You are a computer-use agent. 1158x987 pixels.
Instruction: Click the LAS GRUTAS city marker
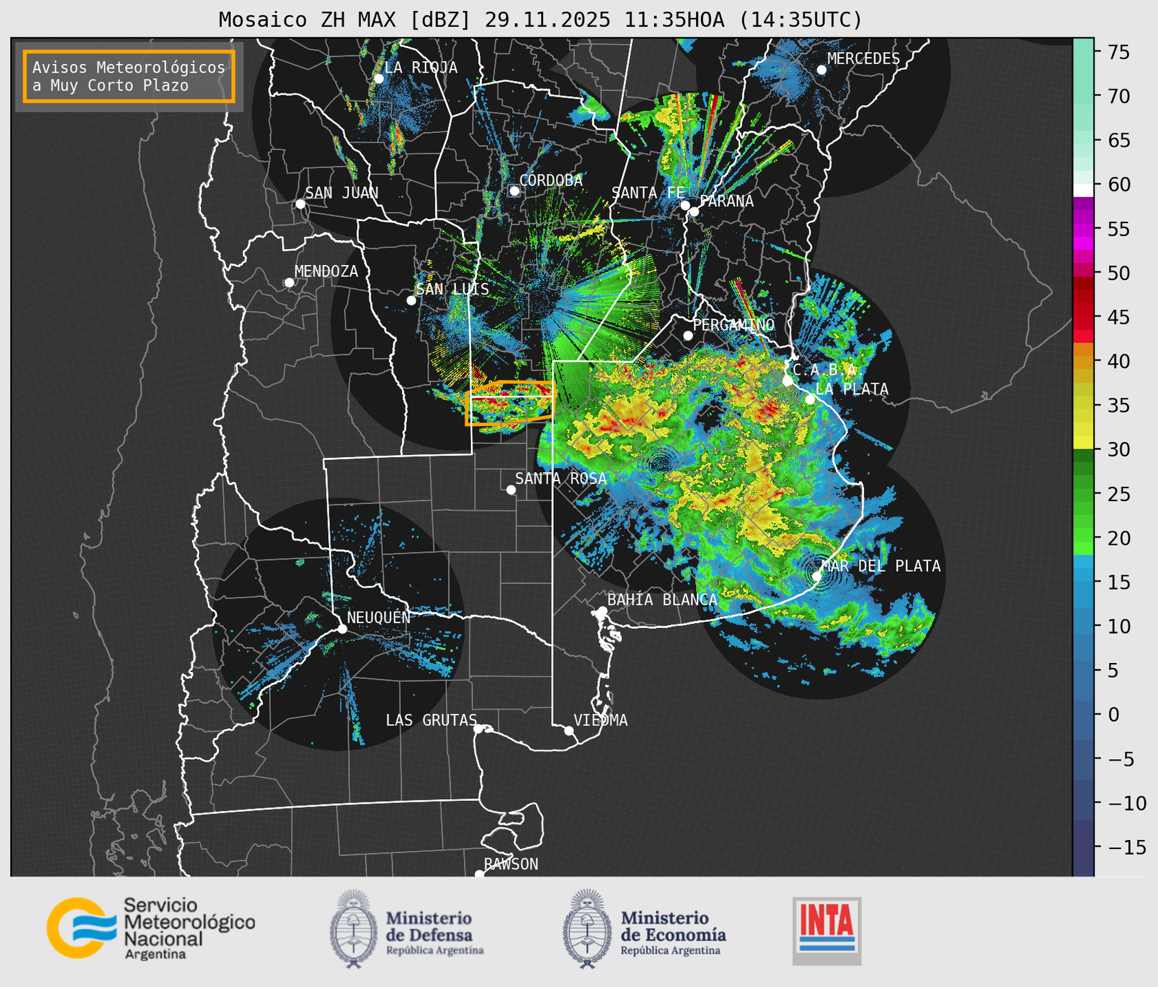pyautogui.click(x=478, y=729)
